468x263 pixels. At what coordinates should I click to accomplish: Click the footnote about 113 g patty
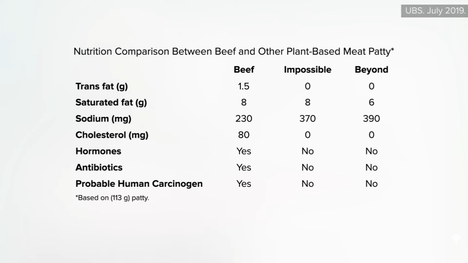coord(112,198)
